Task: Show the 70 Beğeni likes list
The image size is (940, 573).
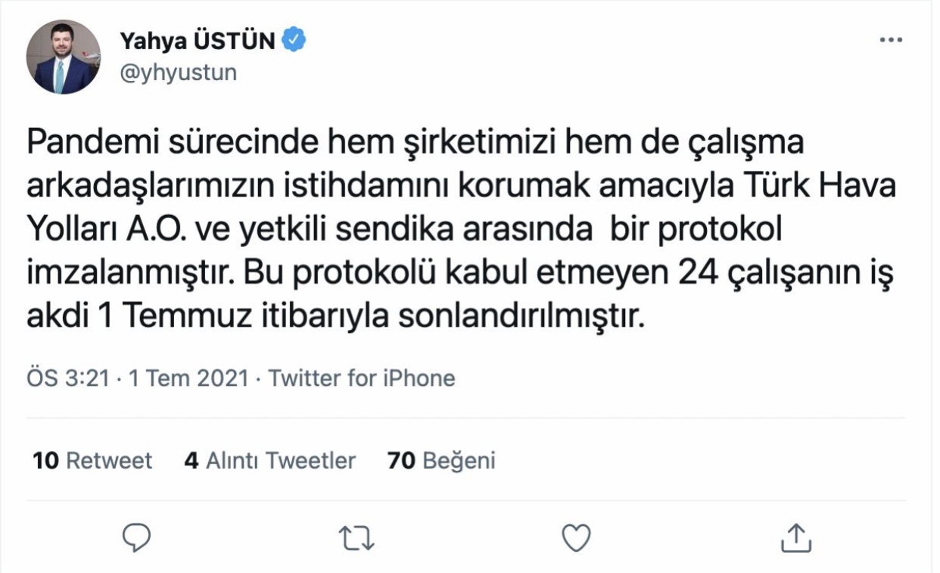Action: point(441,459)
